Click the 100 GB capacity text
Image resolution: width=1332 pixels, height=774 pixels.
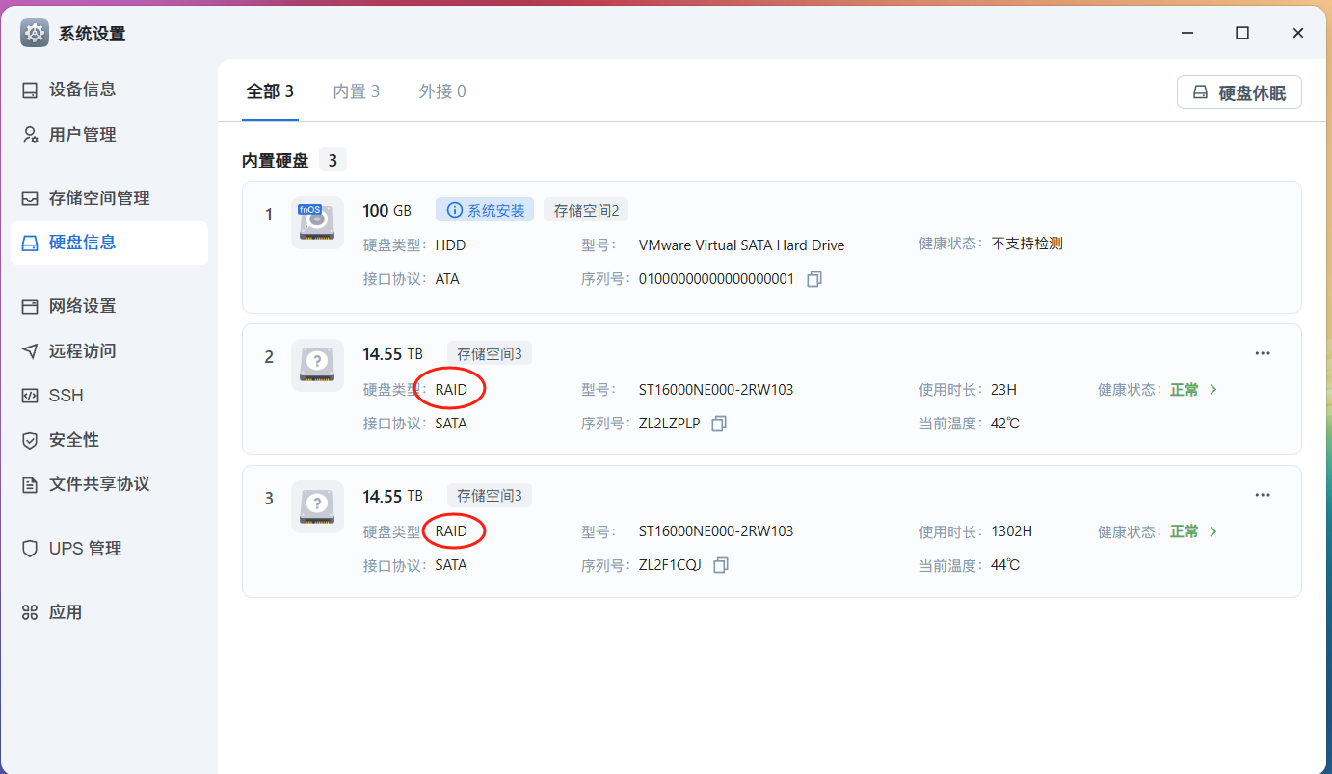click(386, 211)
